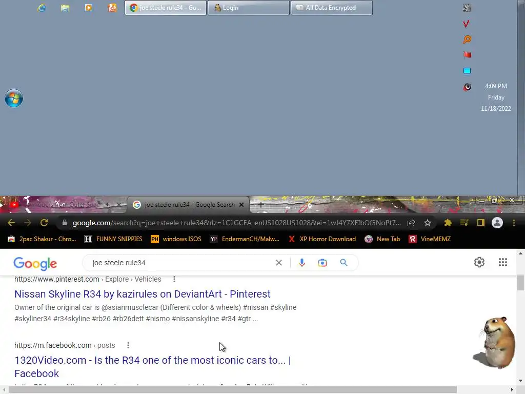Open the Chrome profile avatar

click(497, 223)
